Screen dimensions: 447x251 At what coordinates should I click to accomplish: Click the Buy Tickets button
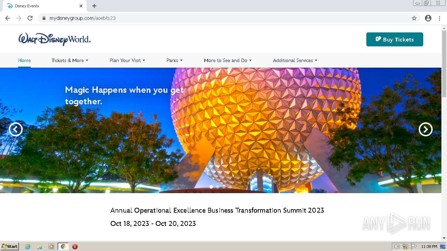pyautogui.click(x=395, y=39)
